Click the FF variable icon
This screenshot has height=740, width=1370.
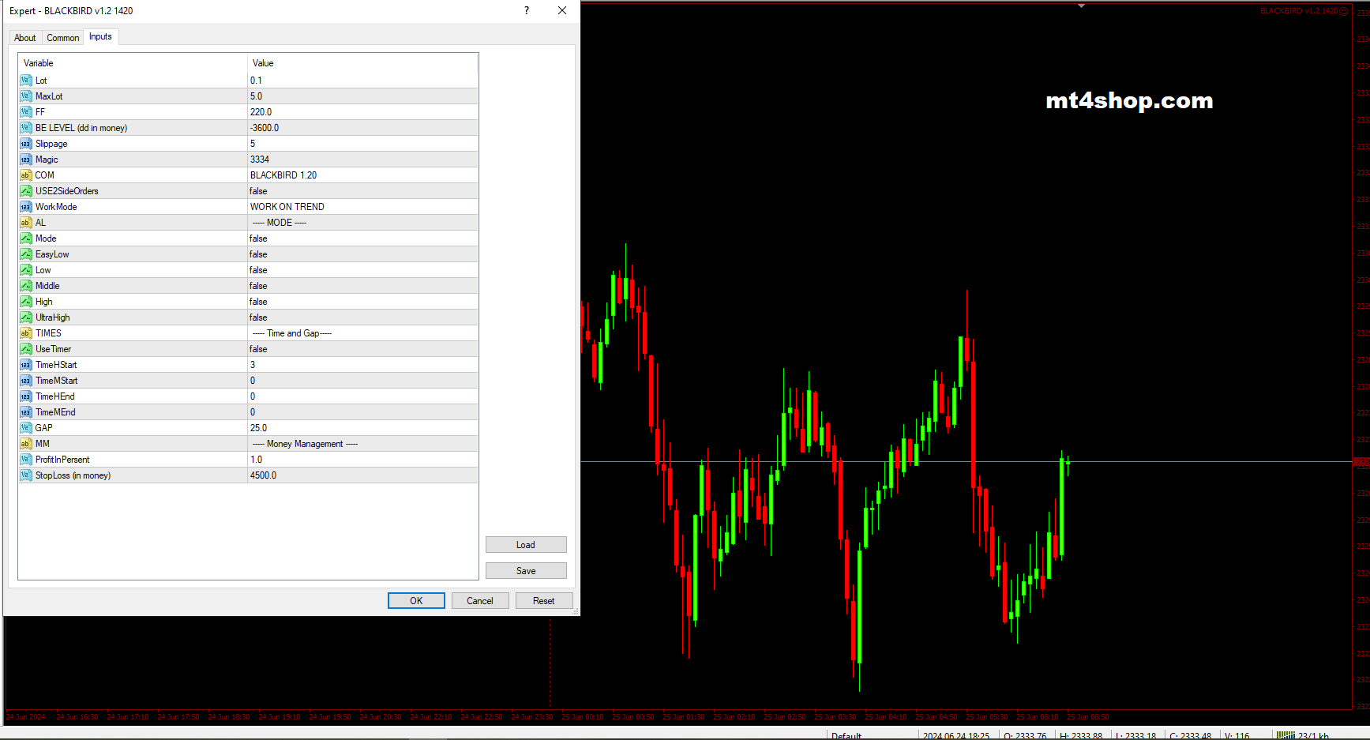click(26, 112)
